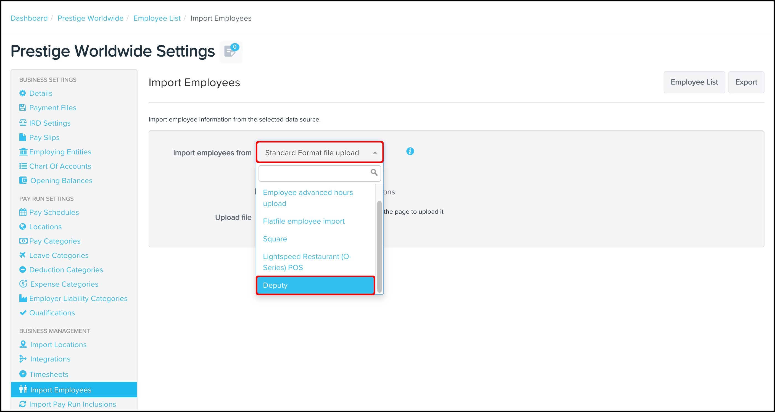Viewport: 775px width, 412px height.
Task: Click the search magnifier in dropdown
Action: click(374, 172)
